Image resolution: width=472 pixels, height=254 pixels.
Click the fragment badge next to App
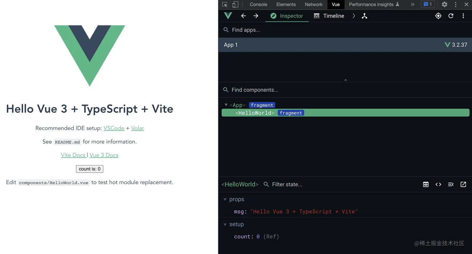[x=262, y=105]
